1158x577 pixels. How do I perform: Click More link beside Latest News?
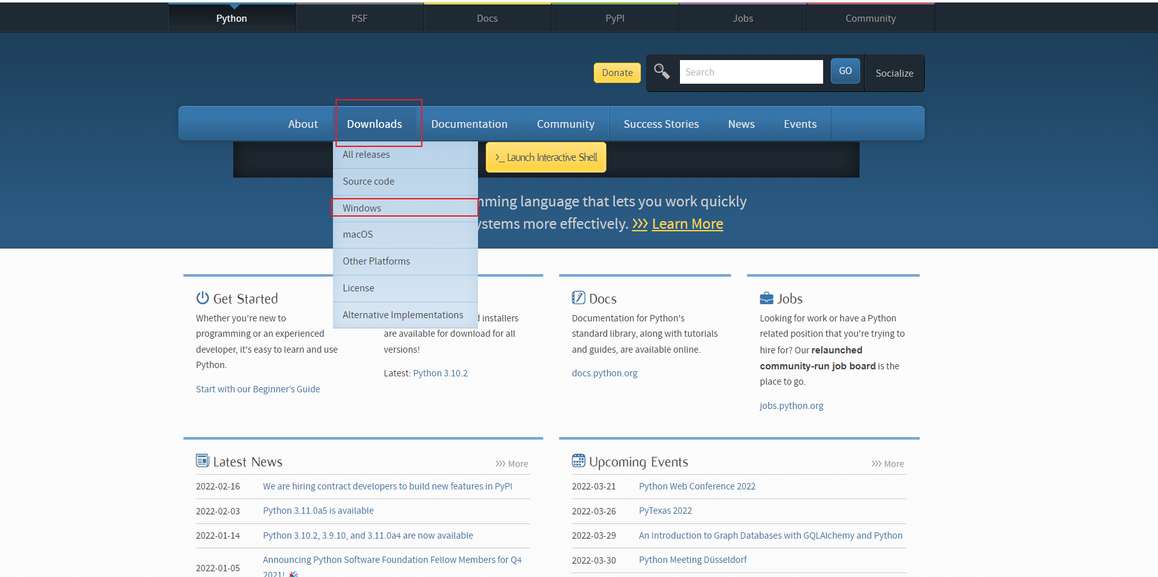(x=512, y=464)
